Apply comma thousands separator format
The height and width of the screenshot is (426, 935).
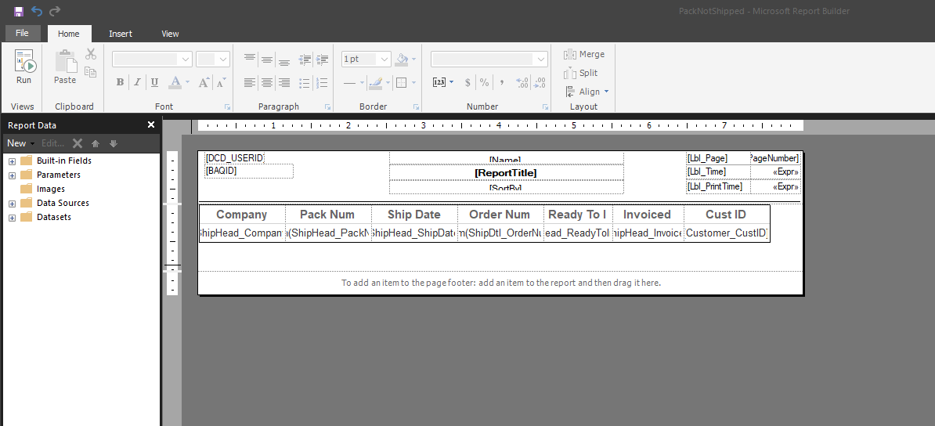pyautogui.click(x=502, y=82)
